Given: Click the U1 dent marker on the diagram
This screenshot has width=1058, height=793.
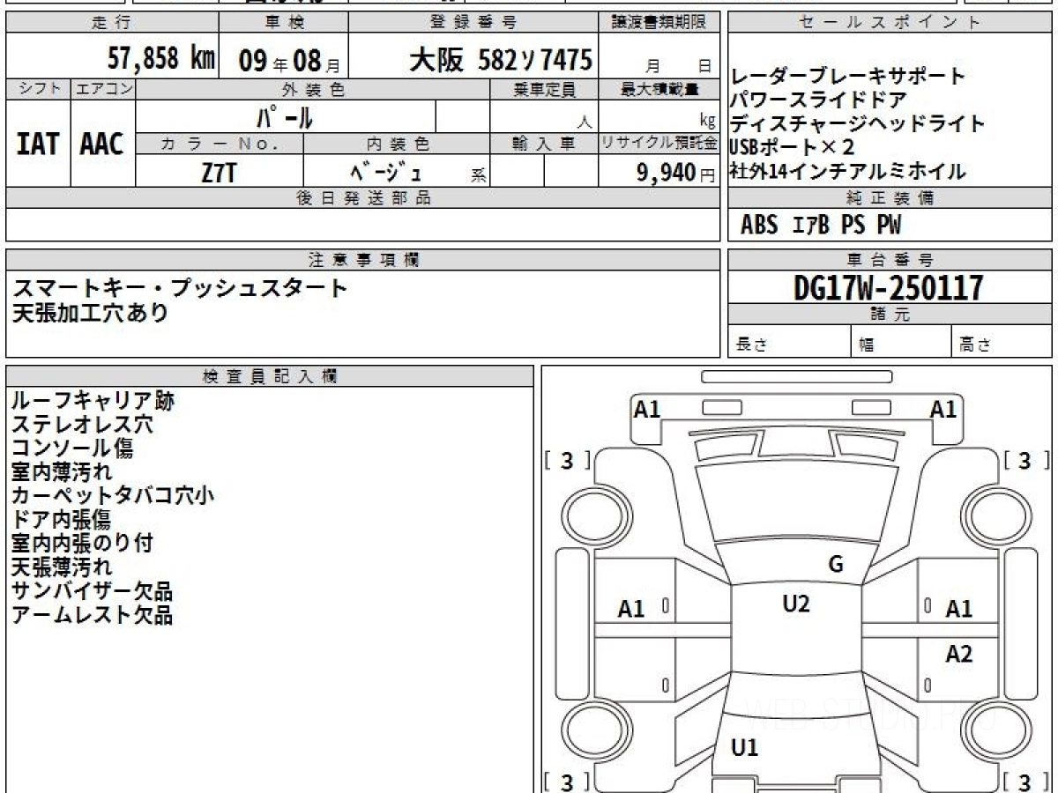Looking at the screenshot, I should coord(745,748).
